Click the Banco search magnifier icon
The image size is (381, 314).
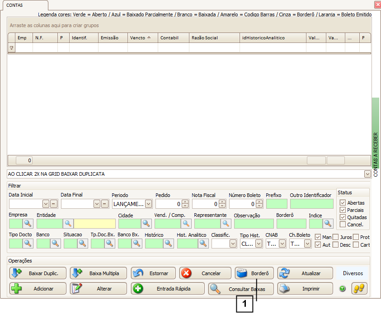pyautogui.click(x=55, y=244)
